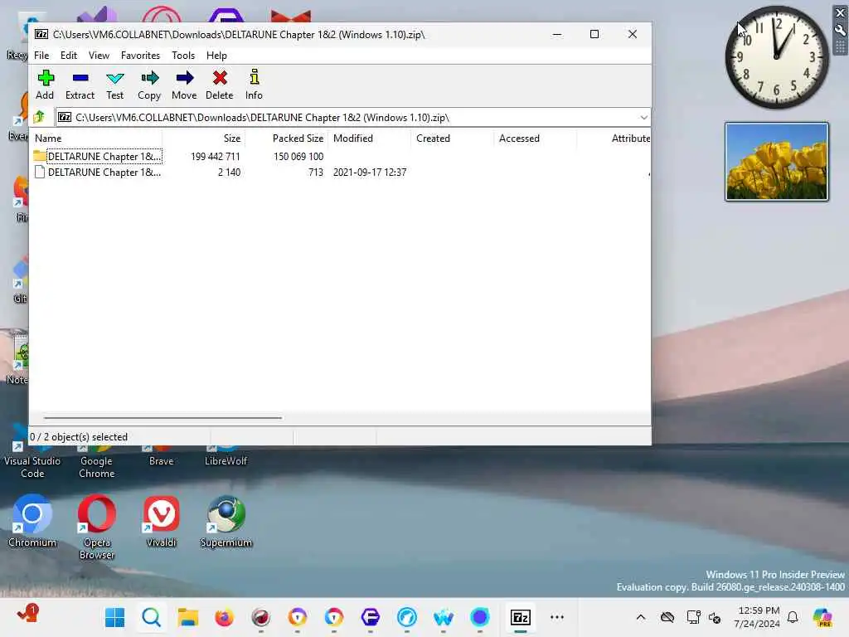
Task: Open the Favorites menu
Action: (140, 56)
